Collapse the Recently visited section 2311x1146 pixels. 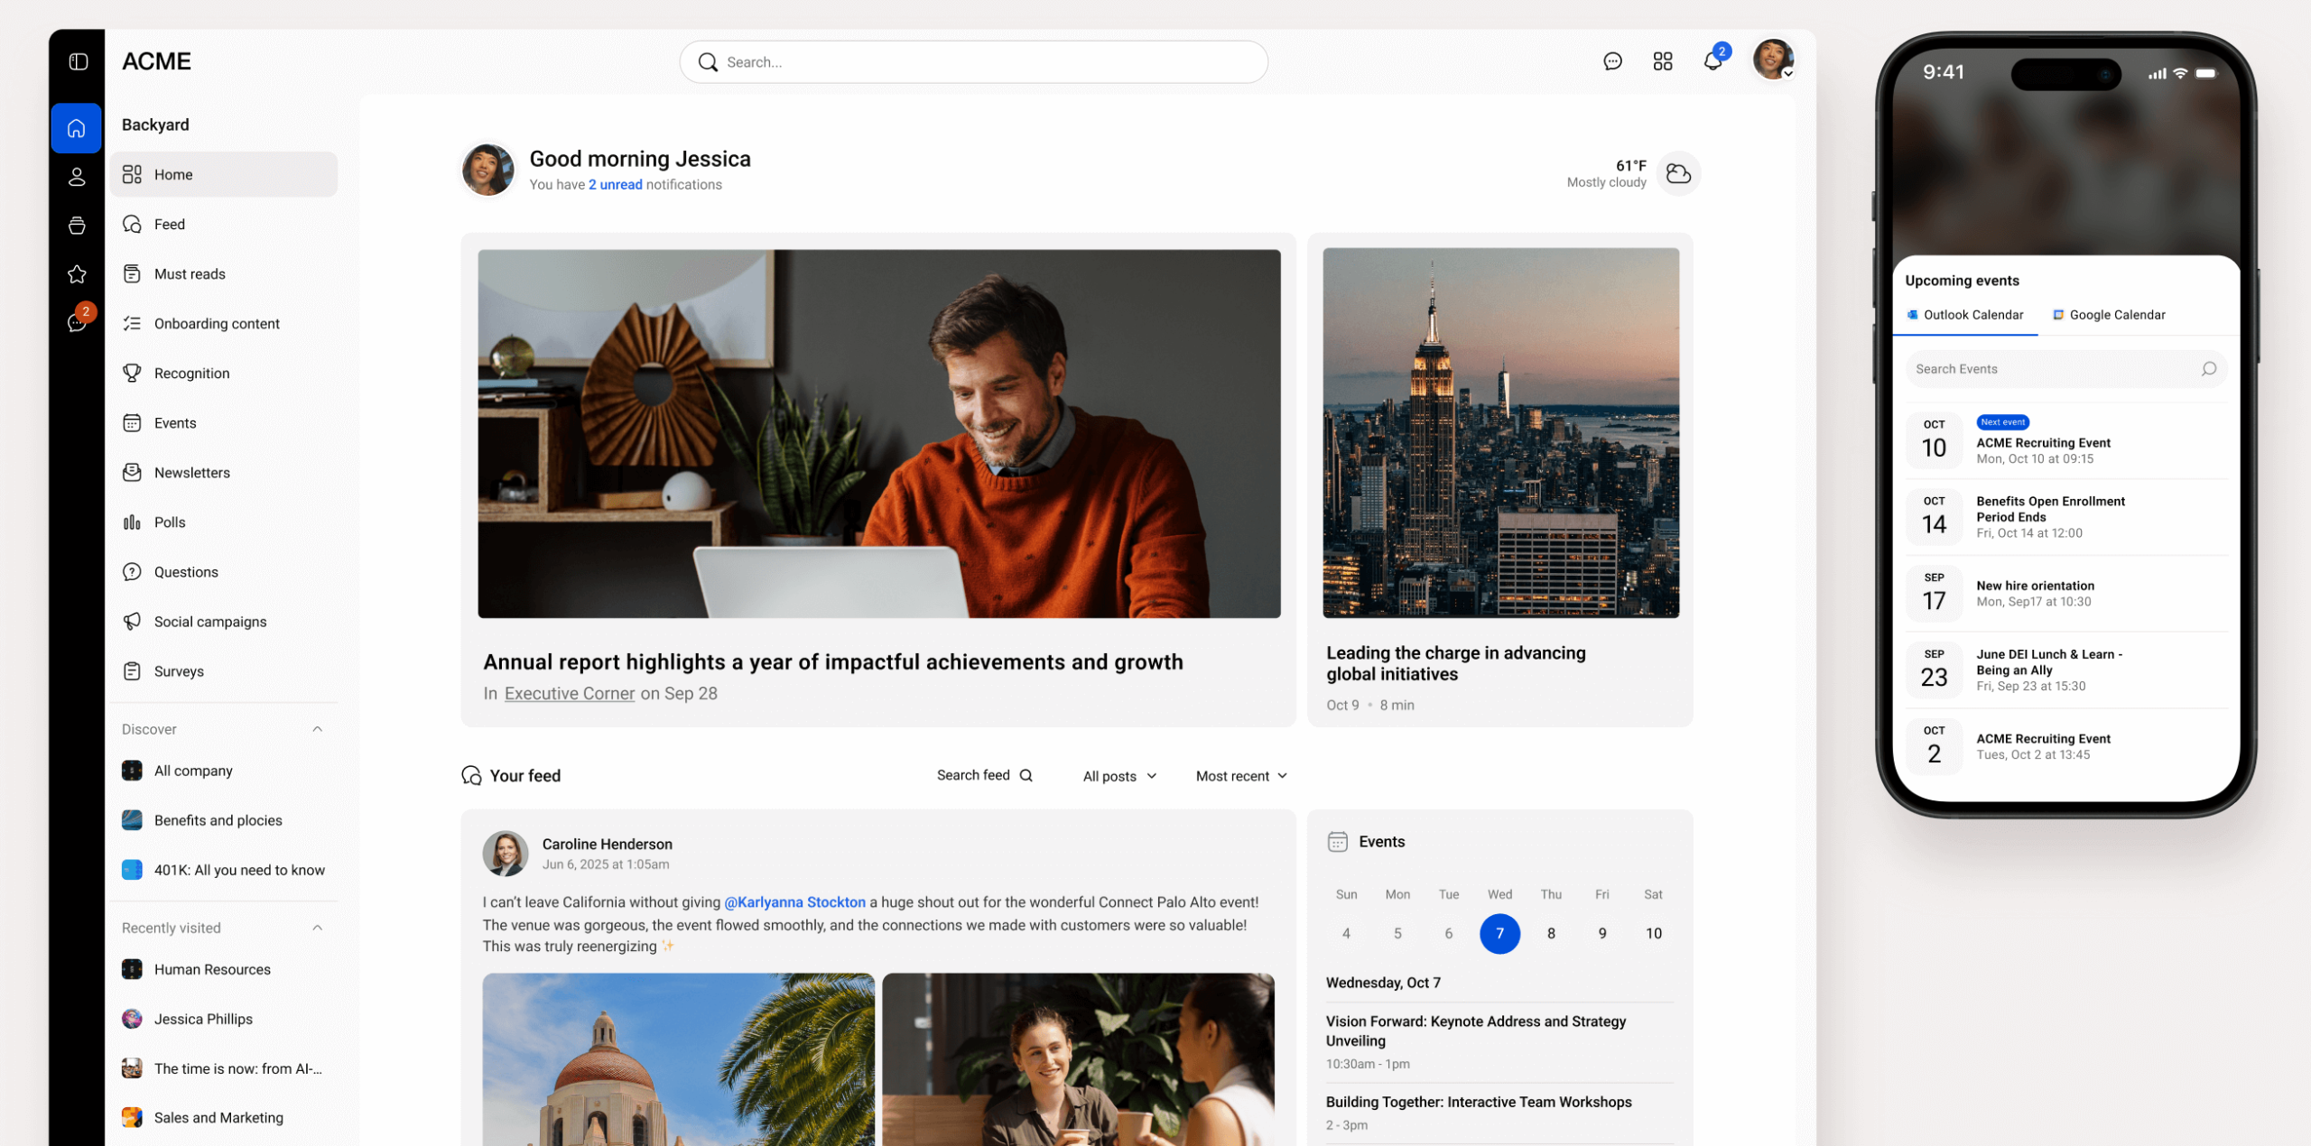(x=317, y=928)
